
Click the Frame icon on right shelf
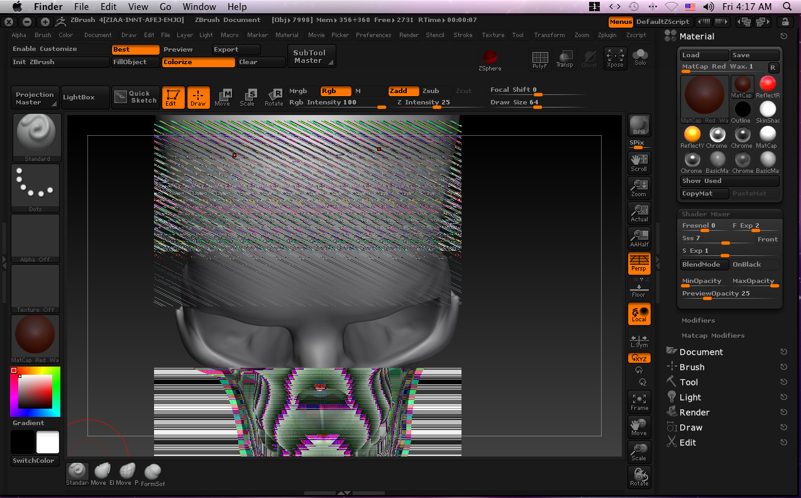[639, 401]
